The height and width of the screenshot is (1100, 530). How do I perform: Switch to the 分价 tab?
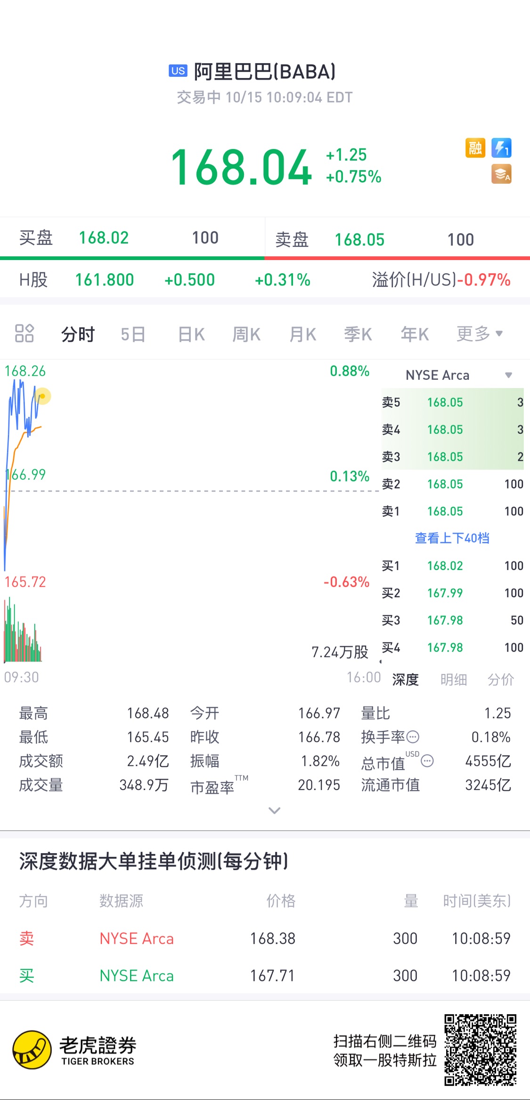[500, 679]
